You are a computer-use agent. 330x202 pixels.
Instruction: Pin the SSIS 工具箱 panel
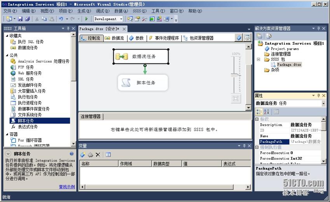click(68, 28)
